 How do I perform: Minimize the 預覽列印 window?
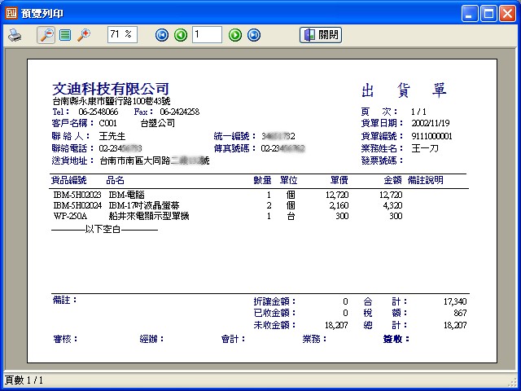[x=470, y=14]
